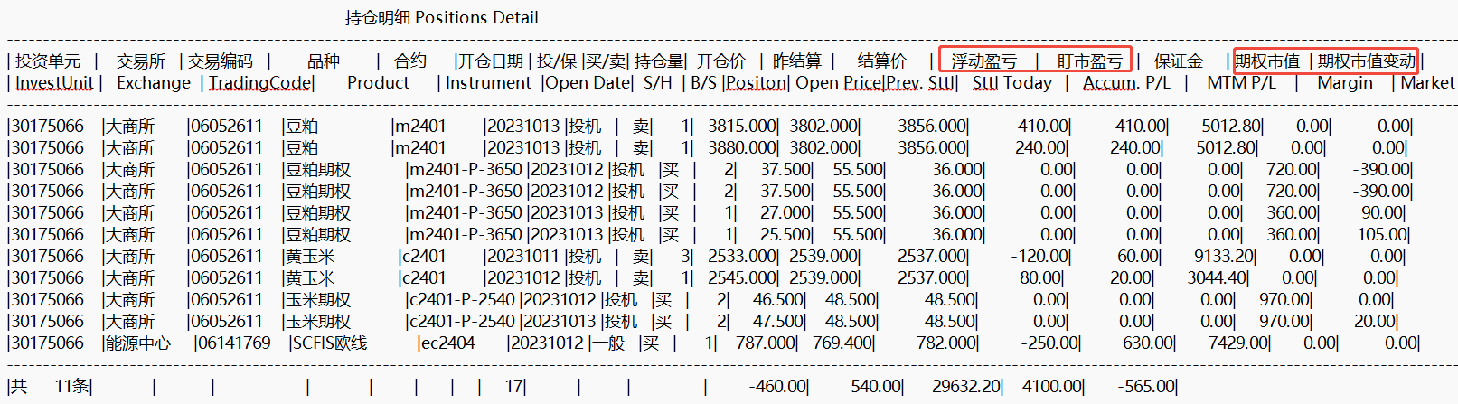Click the 持仓明细 Positions Detail title
Screen dimensions: 1458x404
441,17
